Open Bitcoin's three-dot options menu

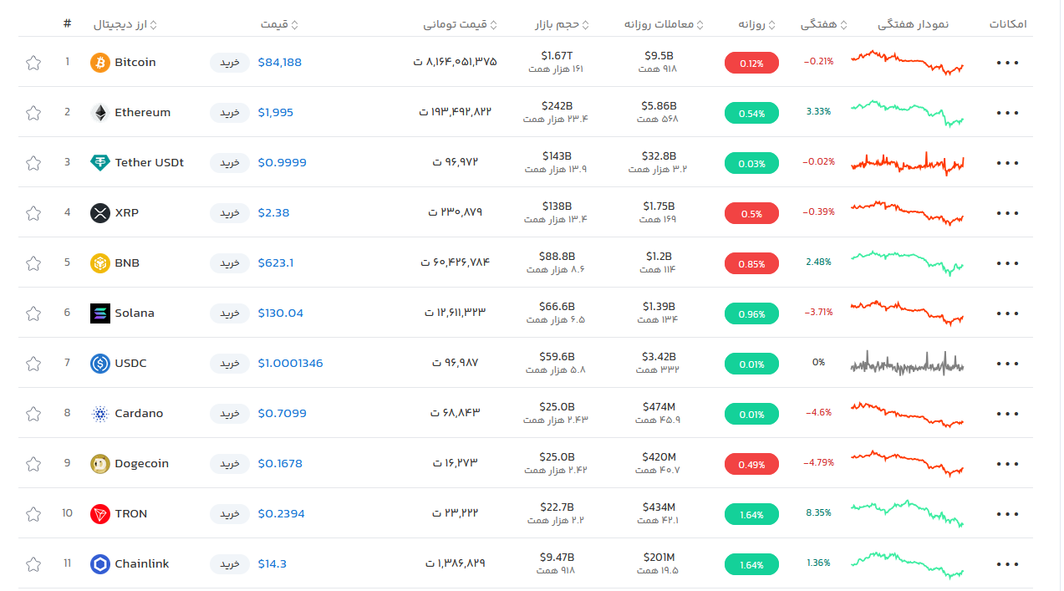1008,63
